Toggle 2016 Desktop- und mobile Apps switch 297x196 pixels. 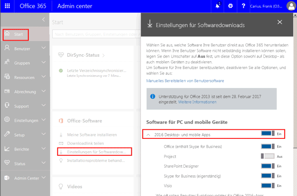click(x=268, y=134)
